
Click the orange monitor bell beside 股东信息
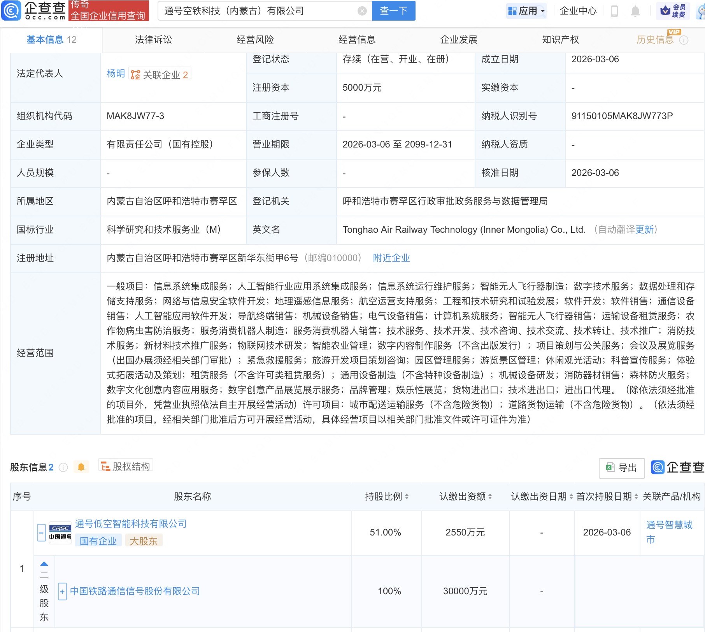(82, 466)
